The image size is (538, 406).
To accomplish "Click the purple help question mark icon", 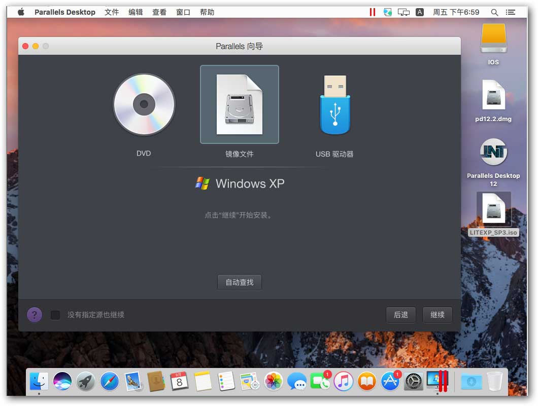I will (x=35, y=315).
